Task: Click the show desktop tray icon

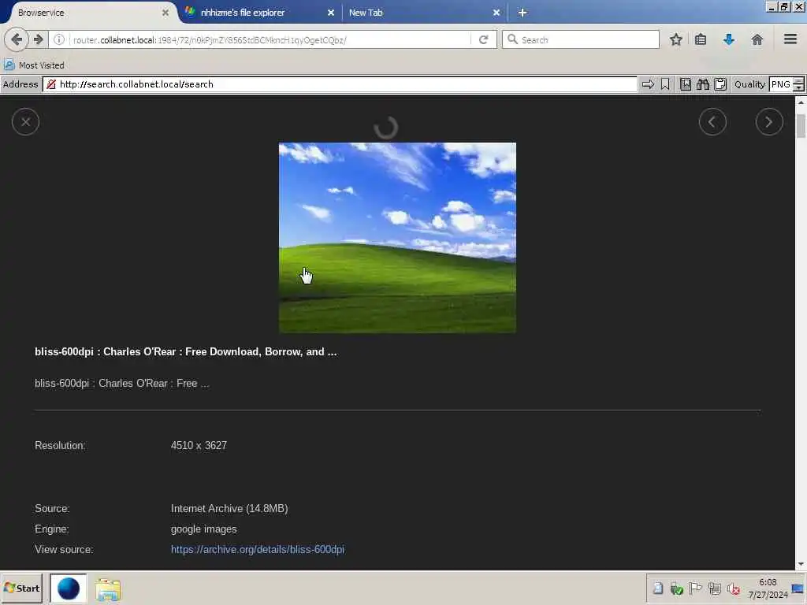Action: pyautogui.click(x=798, y=589)
